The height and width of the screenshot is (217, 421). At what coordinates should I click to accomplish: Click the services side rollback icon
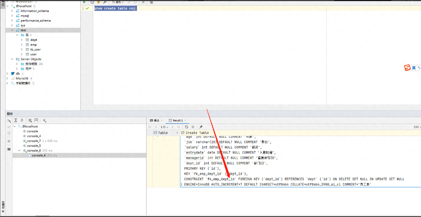[9, 133]
